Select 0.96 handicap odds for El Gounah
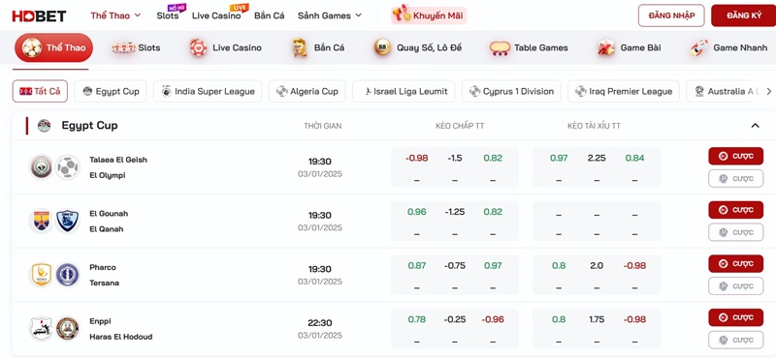Screen dimensions: 776x358 417,212
